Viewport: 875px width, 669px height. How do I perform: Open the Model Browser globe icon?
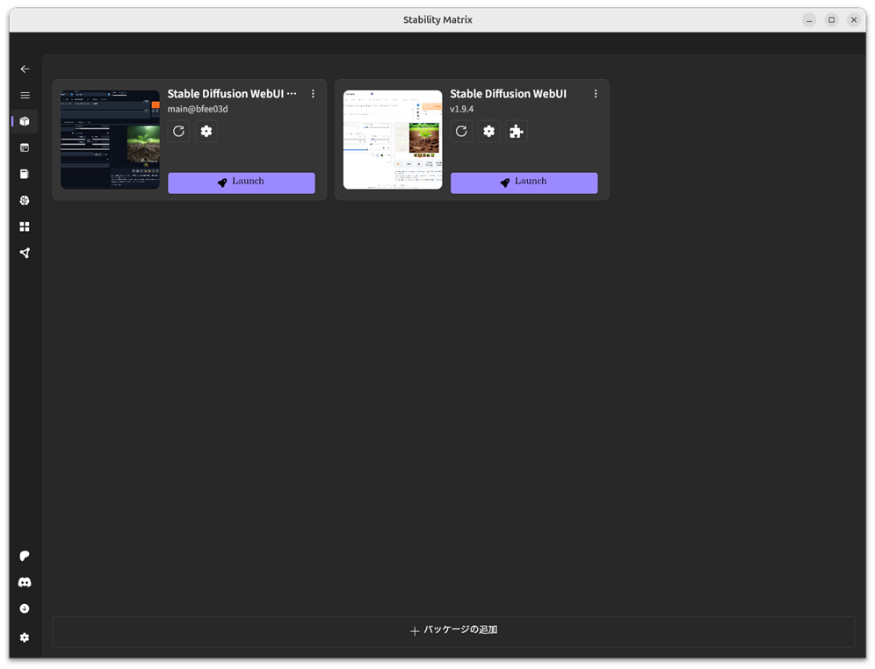(25, 200)
